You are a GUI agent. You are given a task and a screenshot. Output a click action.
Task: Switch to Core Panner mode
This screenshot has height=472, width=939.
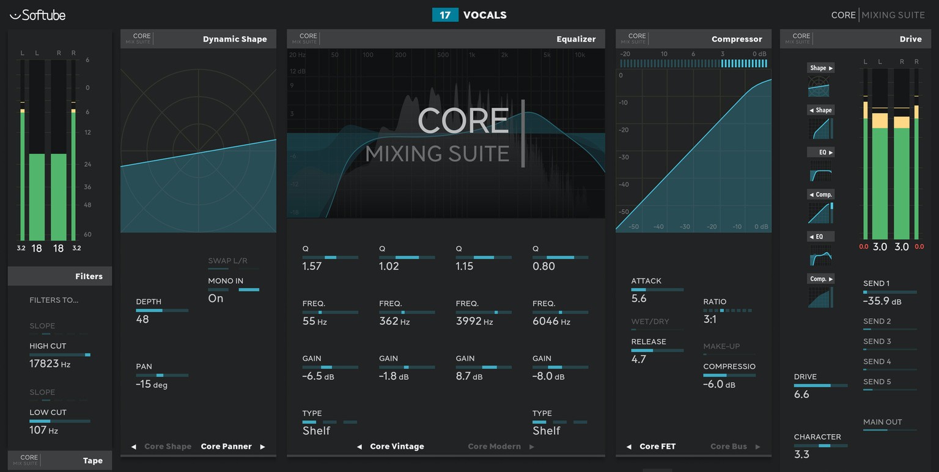click(226, 446)
